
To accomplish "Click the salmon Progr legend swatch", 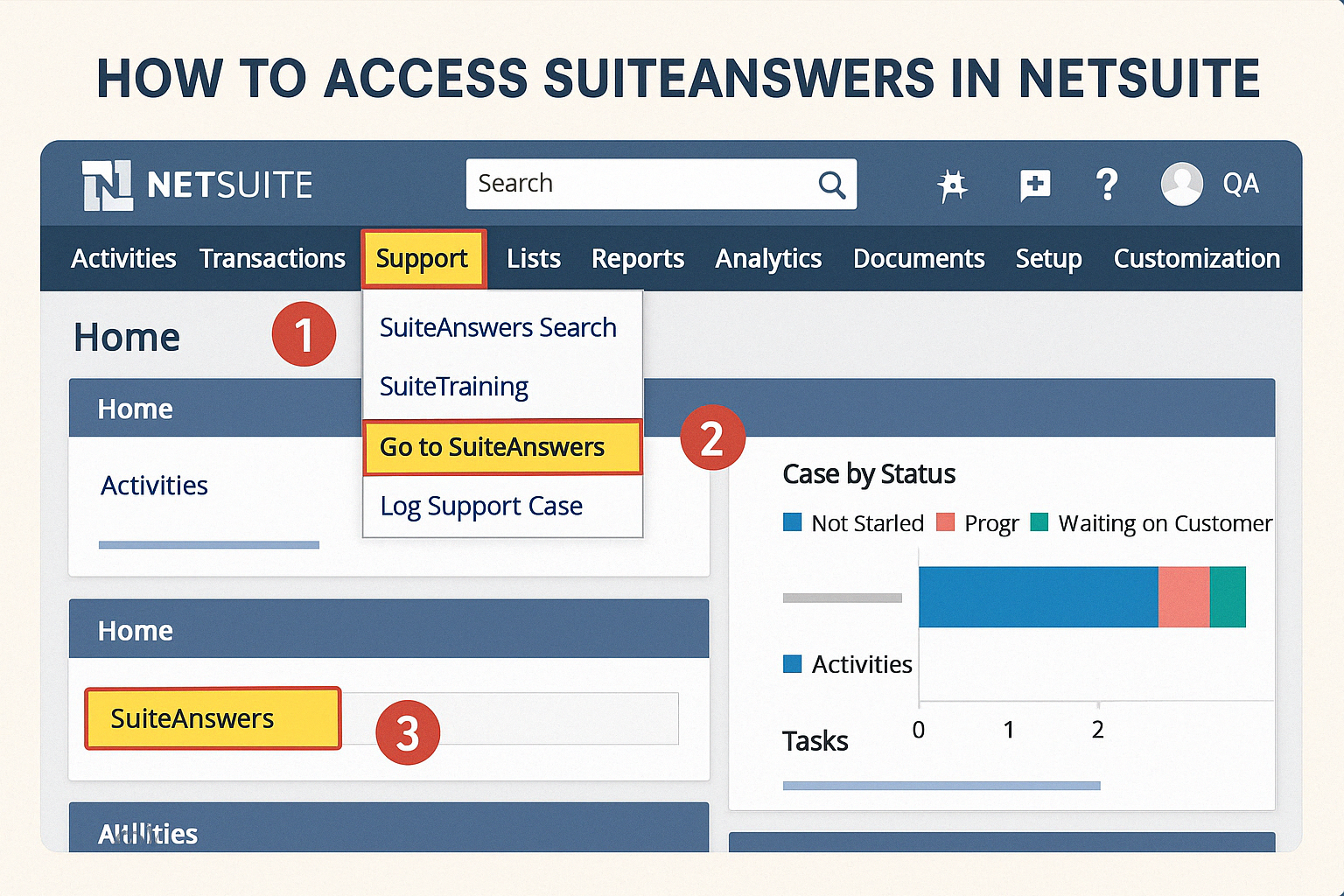I will [x=945, y=522].
